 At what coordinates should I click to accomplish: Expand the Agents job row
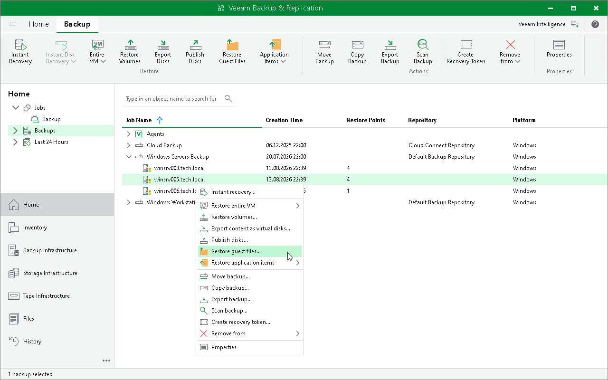129,134
